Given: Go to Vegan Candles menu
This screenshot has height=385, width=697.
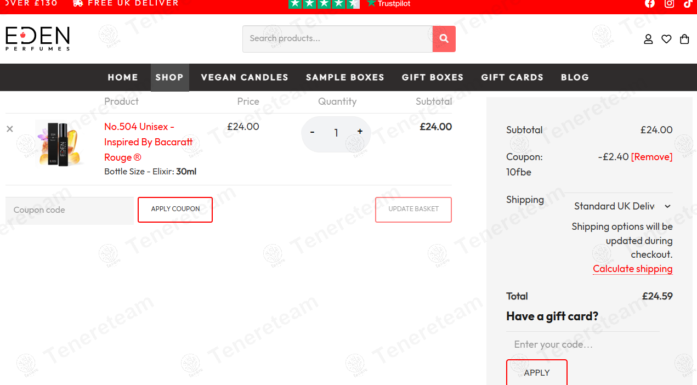Looking at the screenshot, I should [x=245, y=77].
